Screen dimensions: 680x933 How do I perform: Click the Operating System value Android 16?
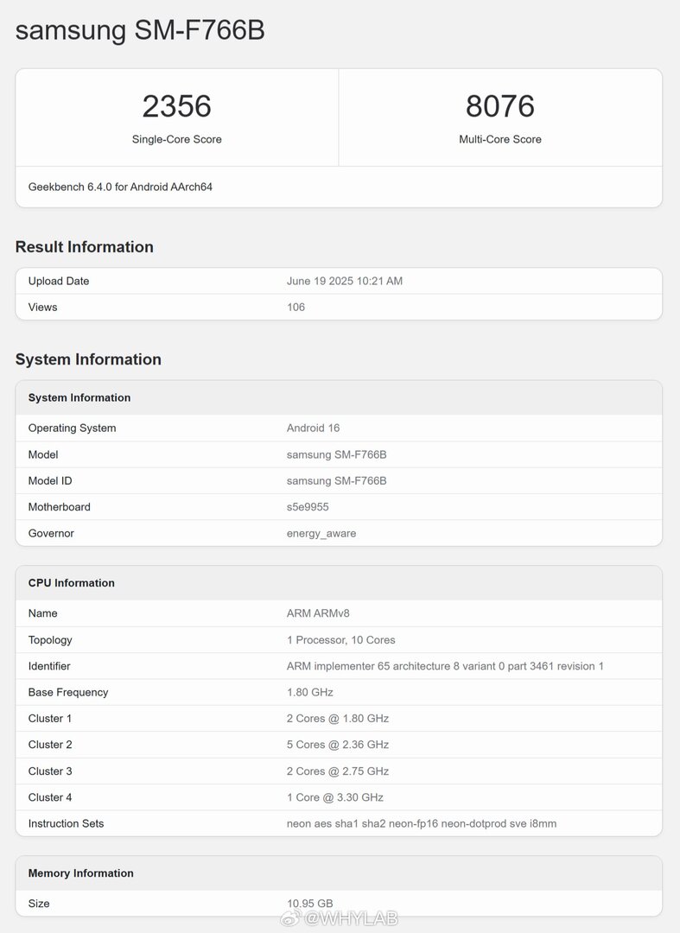pos(313,428)
